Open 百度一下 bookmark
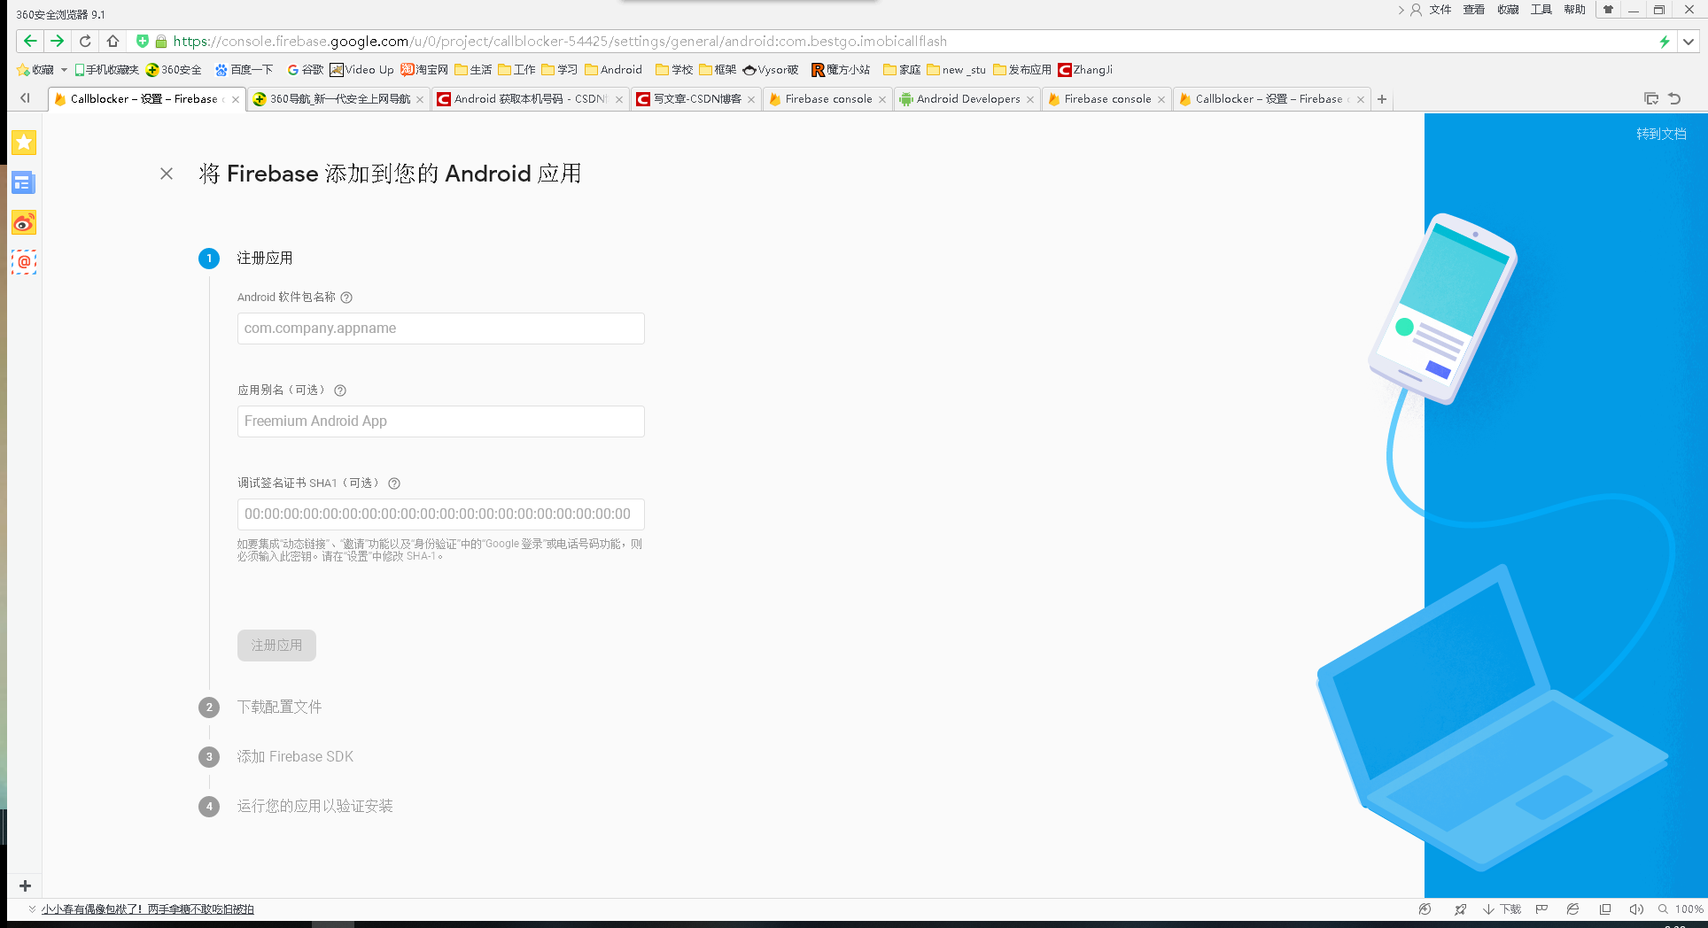1708x928 pixels. (x=245, y=70)
